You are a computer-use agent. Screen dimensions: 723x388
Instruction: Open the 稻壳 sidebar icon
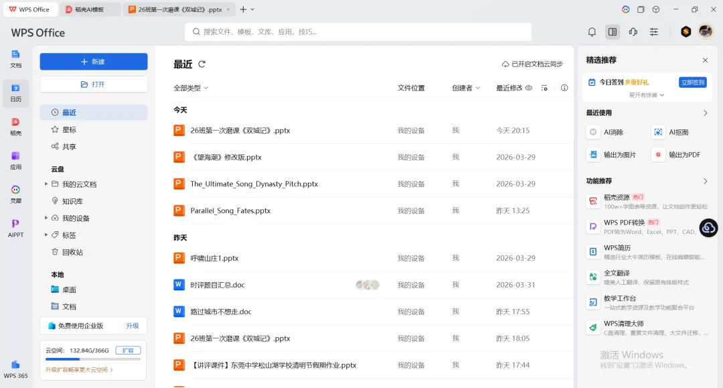[15, 127]
